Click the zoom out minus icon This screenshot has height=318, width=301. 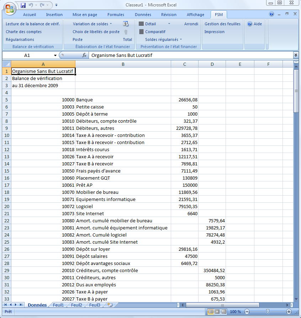[247, 312]
